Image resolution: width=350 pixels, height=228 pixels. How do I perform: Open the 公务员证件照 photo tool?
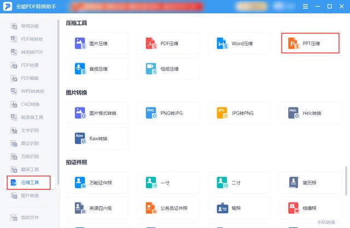coord(168,208)
